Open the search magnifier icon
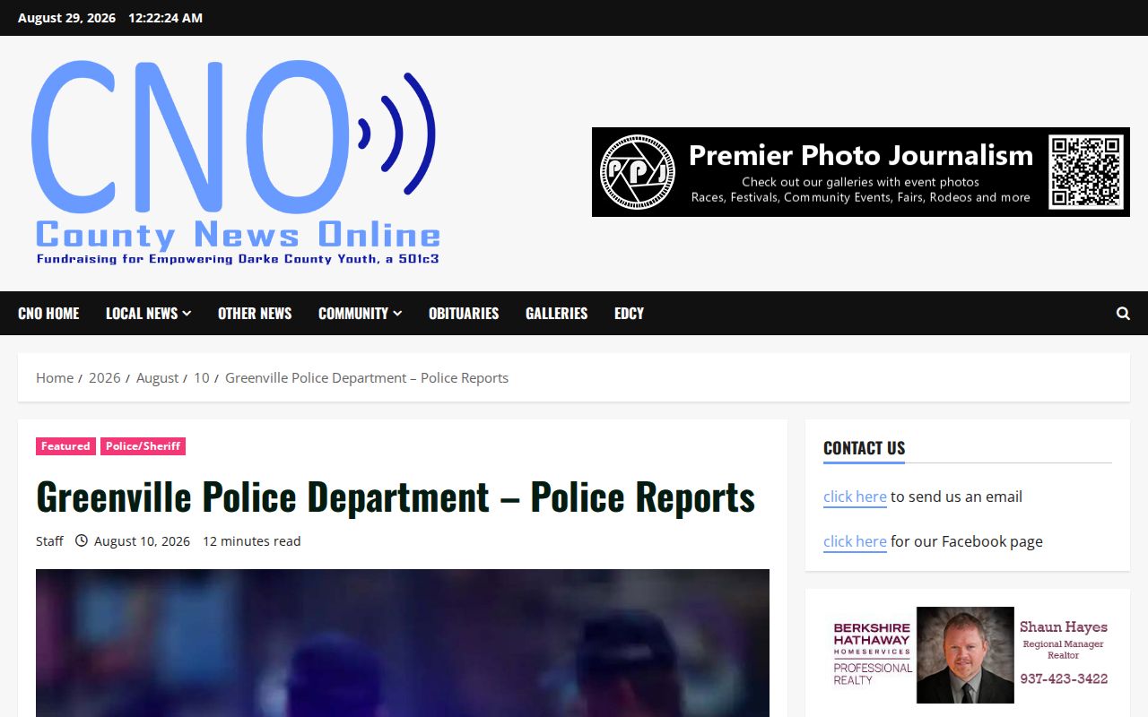 [x=1123, y=314]
